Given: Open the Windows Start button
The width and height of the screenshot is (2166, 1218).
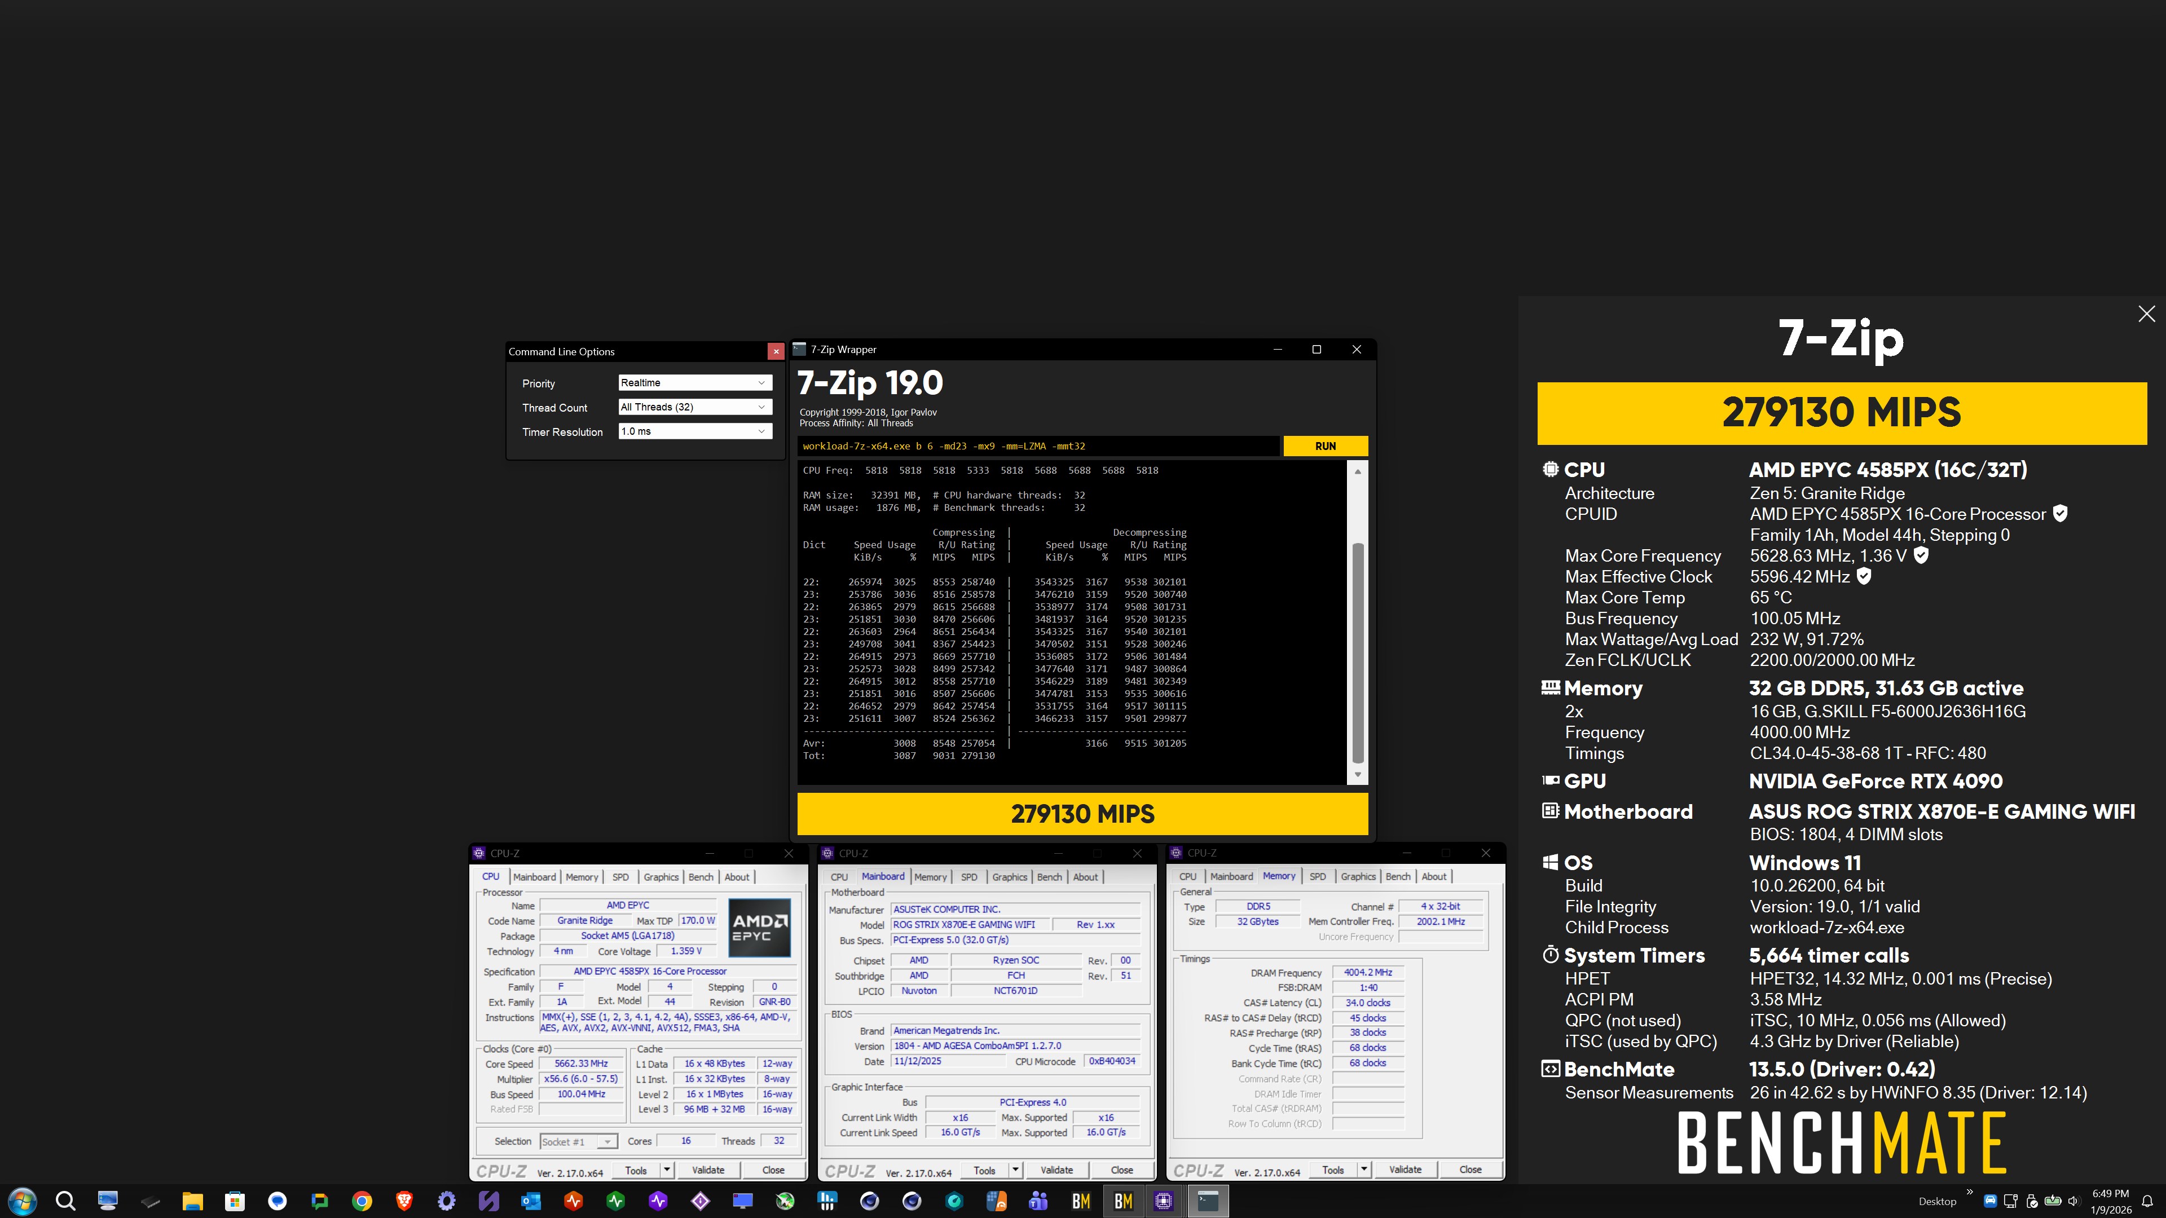Looking at the screenshot, I should click(23, 1201).
